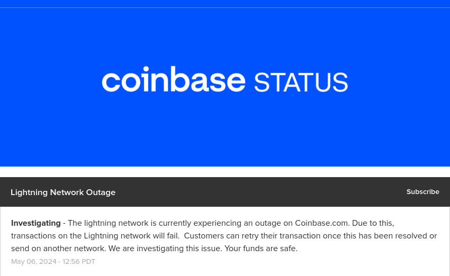Click the dark incident header bar

point(254,192)
